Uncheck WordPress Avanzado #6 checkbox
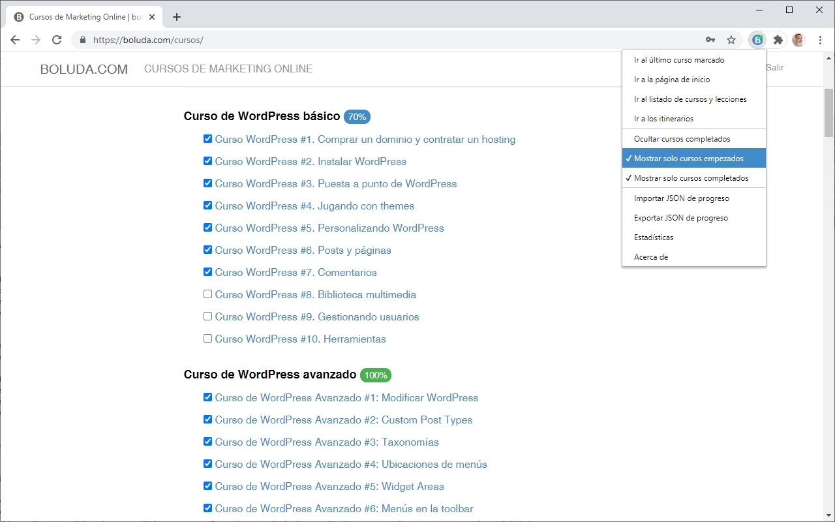This screenshot has width=835, height=522. [x=207, y=508]
